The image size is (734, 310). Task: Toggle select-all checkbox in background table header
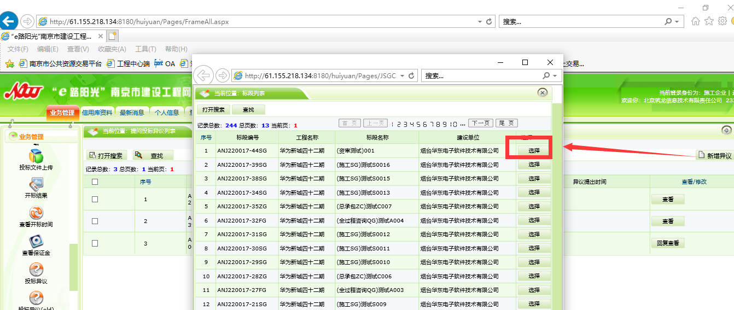(x=95, y=182)
